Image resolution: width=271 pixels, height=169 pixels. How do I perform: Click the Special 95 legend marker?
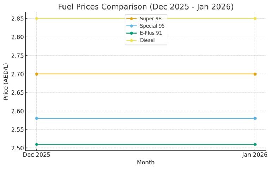pyautogui.click(x=131, y=26)
